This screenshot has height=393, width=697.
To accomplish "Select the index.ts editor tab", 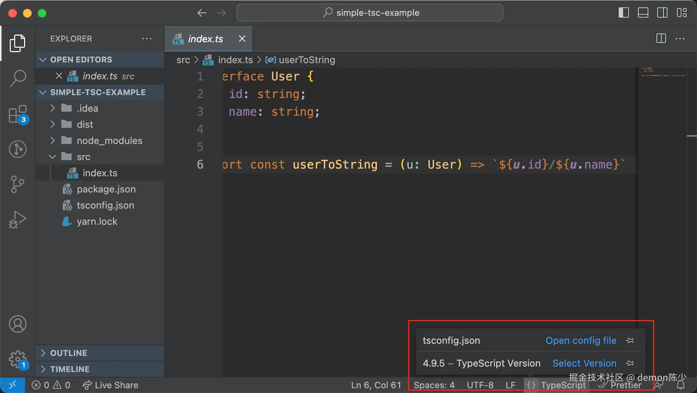I will coord(205,39).
